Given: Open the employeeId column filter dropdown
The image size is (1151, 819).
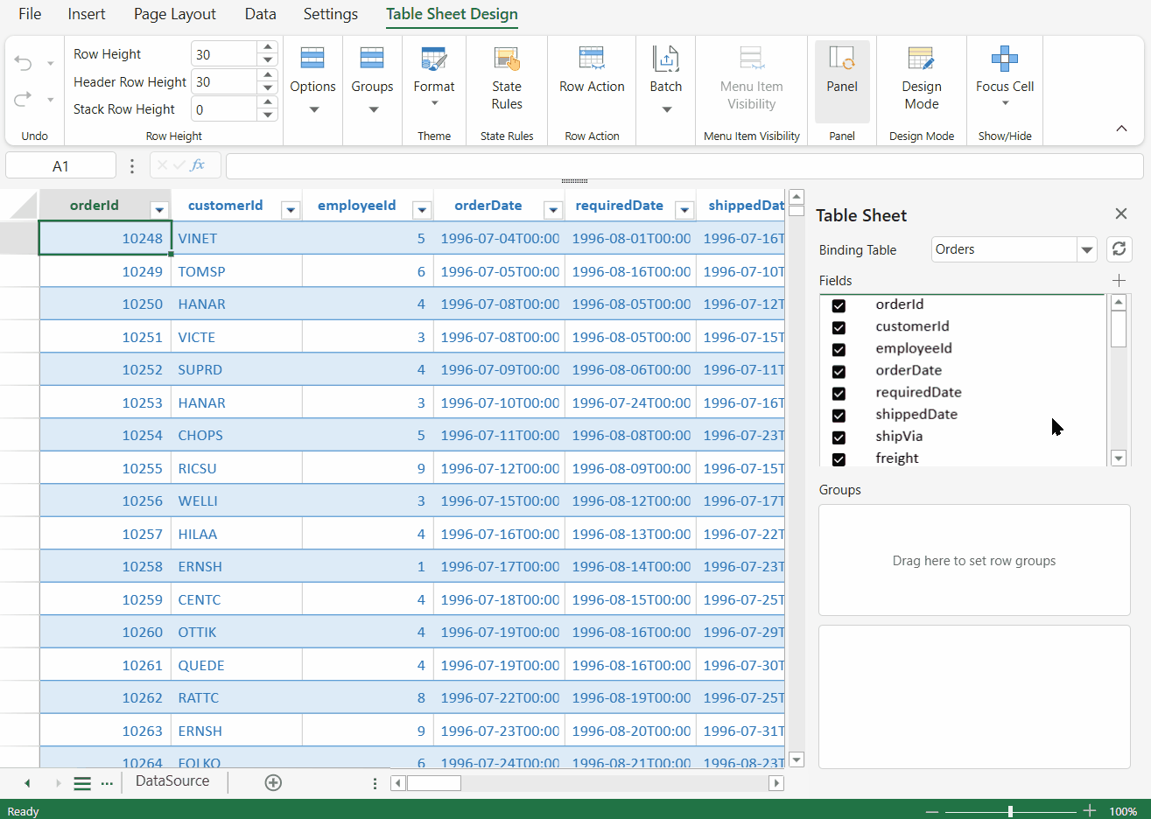Looking at the screenshot, I should [422, 210].
